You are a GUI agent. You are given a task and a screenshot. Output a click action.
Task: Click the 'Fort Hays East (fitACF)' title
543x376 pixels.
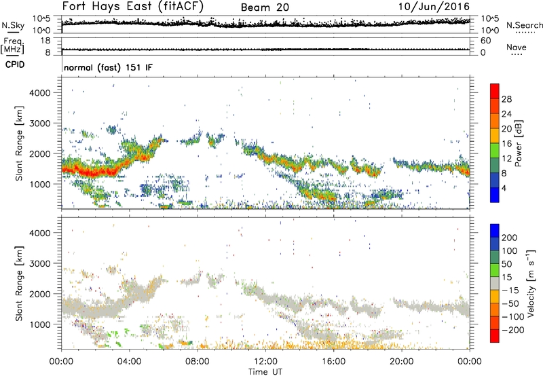tap(132, 6)
